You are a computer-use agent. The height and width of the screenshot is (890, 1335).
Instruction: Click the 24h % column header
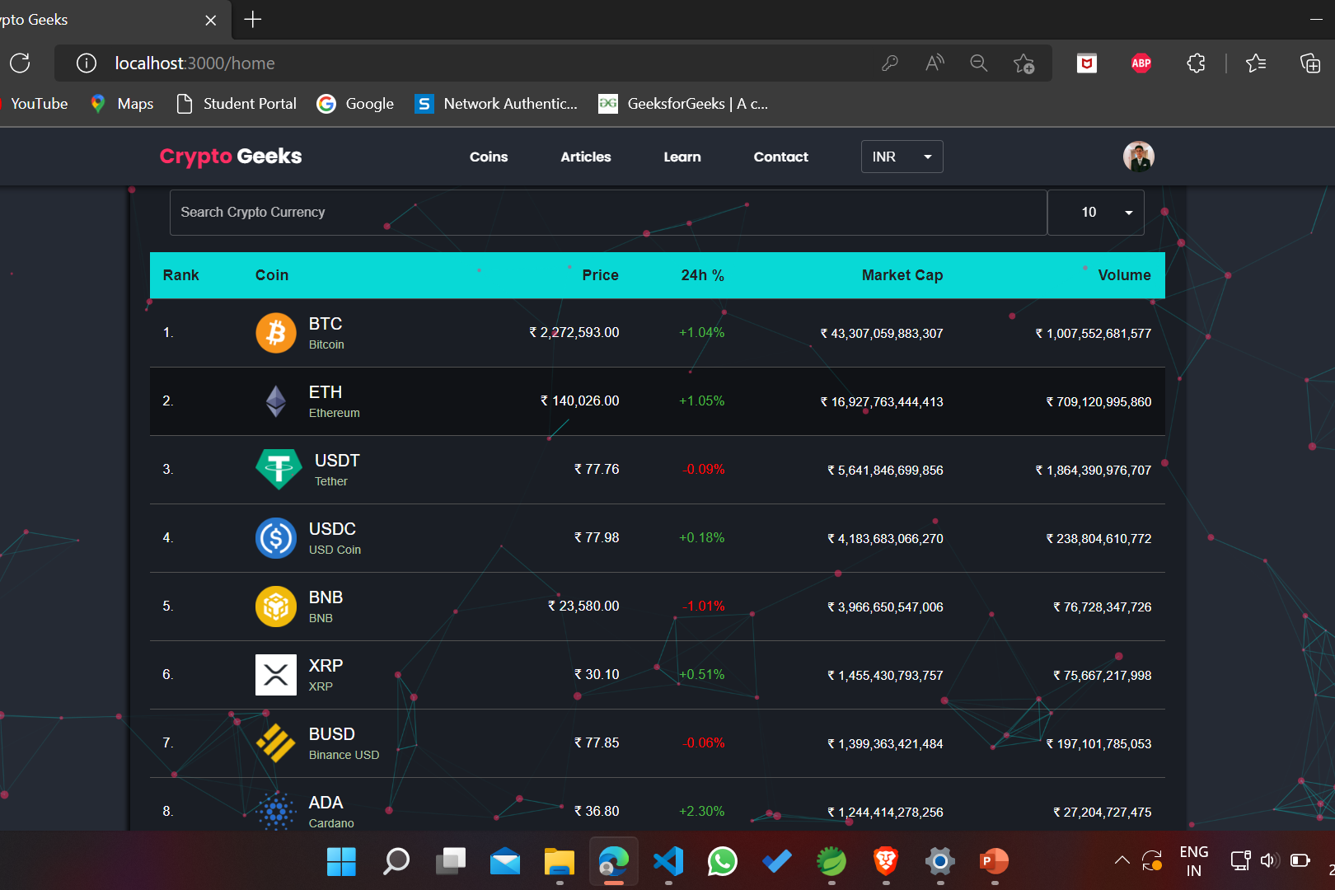coord(702,275)
